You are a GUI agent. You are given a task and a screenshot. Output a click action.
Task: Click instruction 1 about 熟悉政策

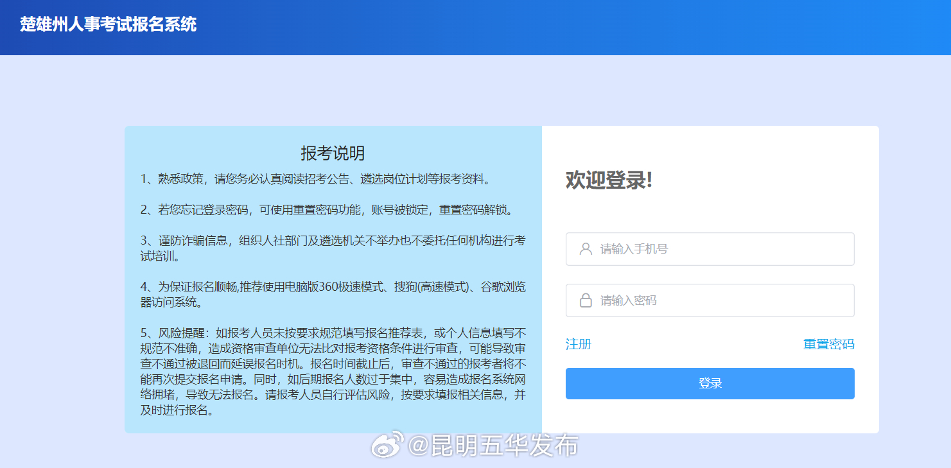point(318,179)
